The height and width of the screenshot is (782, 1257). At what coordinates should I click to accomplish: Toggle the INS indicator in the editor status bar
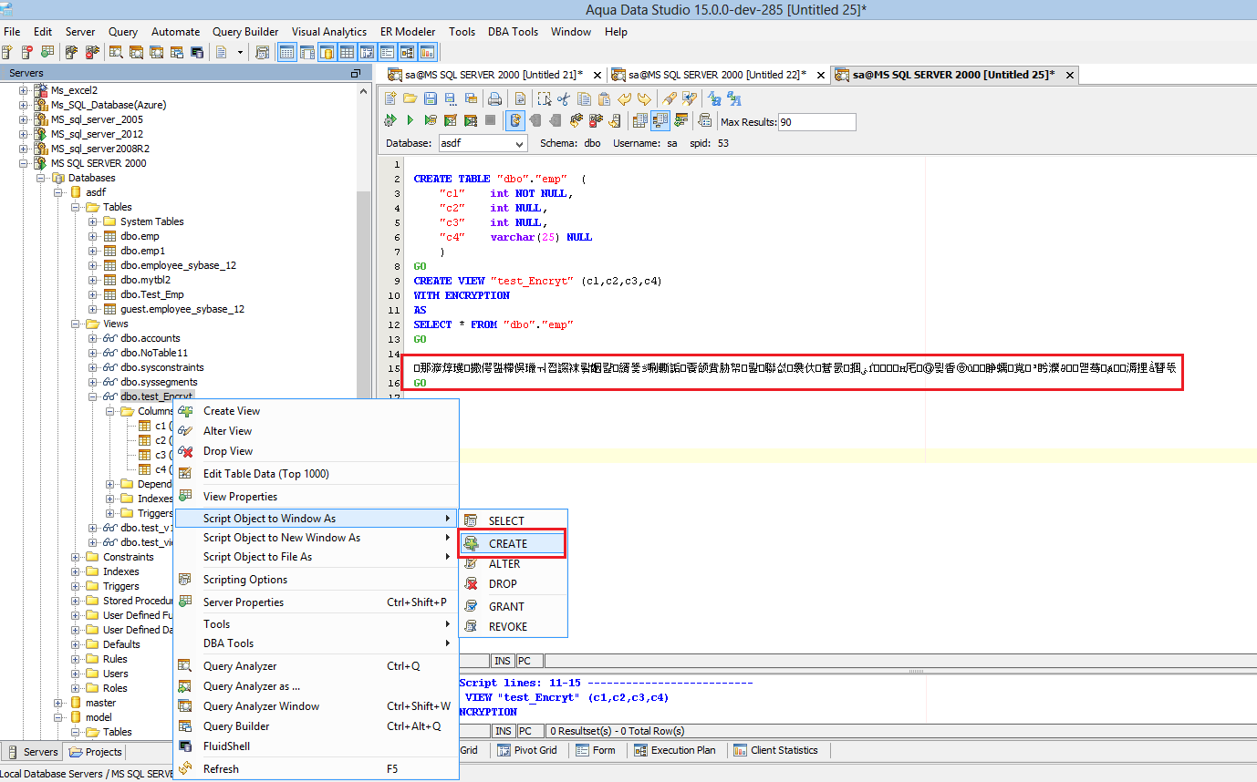click(503, 660)
